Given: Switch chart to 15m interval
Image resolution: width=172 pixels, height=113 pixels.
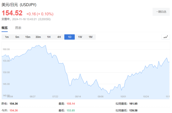Looking at the screenshot, I should tap(28, 37).
